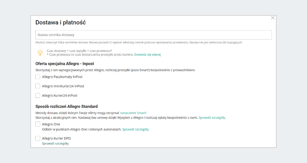Click the 'Czas dostawy = czas wysyłki' formula text
Viewport: 307px width, 163px height.
[x=79, y=51]
